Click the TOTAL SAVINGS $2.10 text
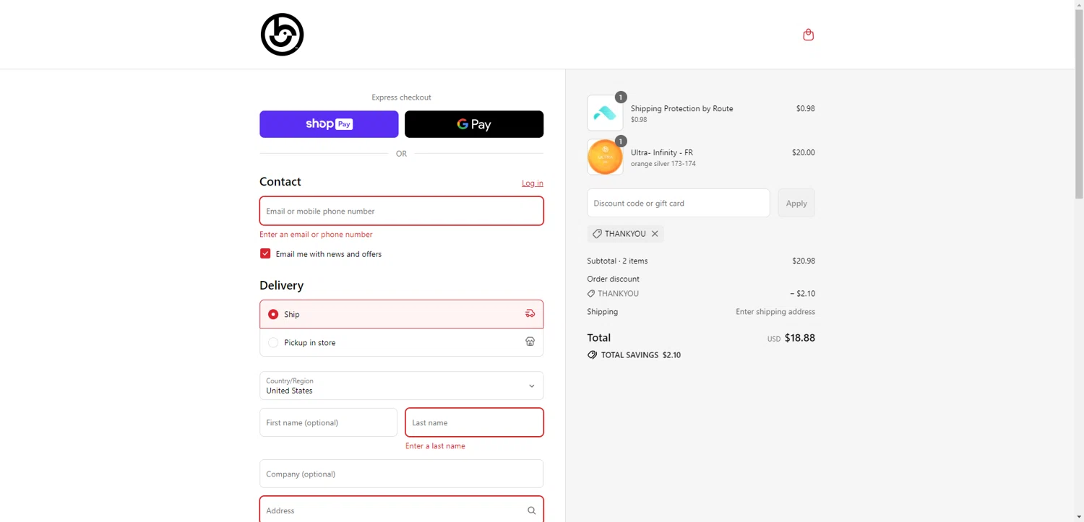1084x522 pixels. [641, 355]
